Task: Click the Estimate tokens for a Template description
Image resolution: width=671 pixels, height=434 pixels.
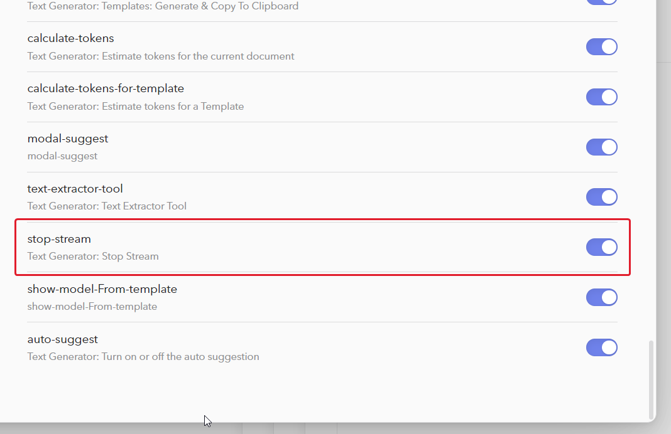Action: (x=136, y=106)
